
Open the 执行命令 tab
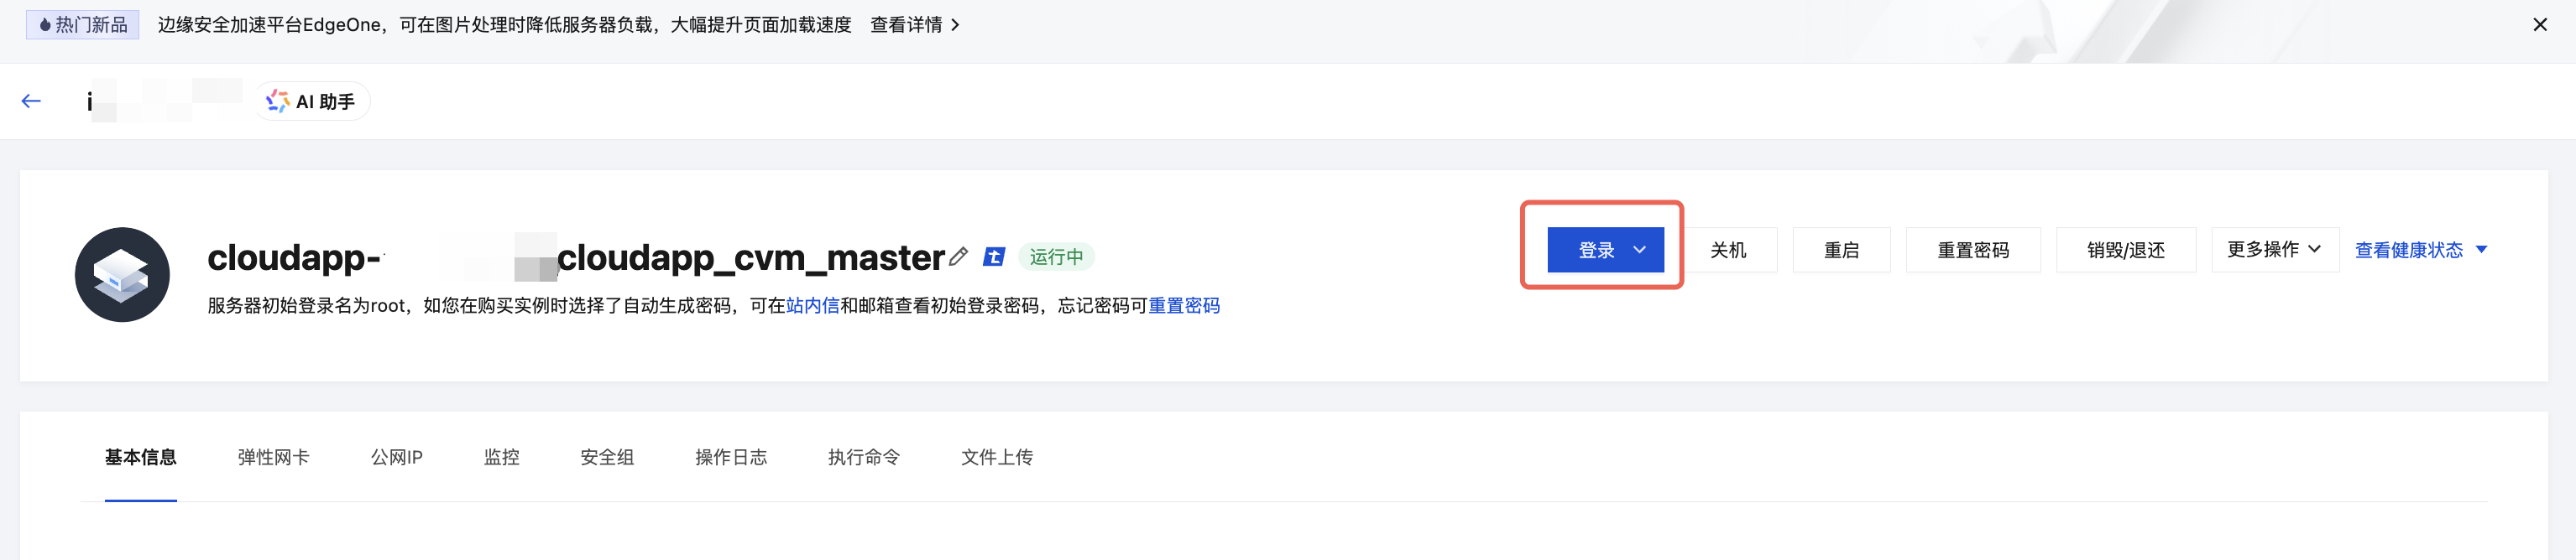[x=863, y=457]
